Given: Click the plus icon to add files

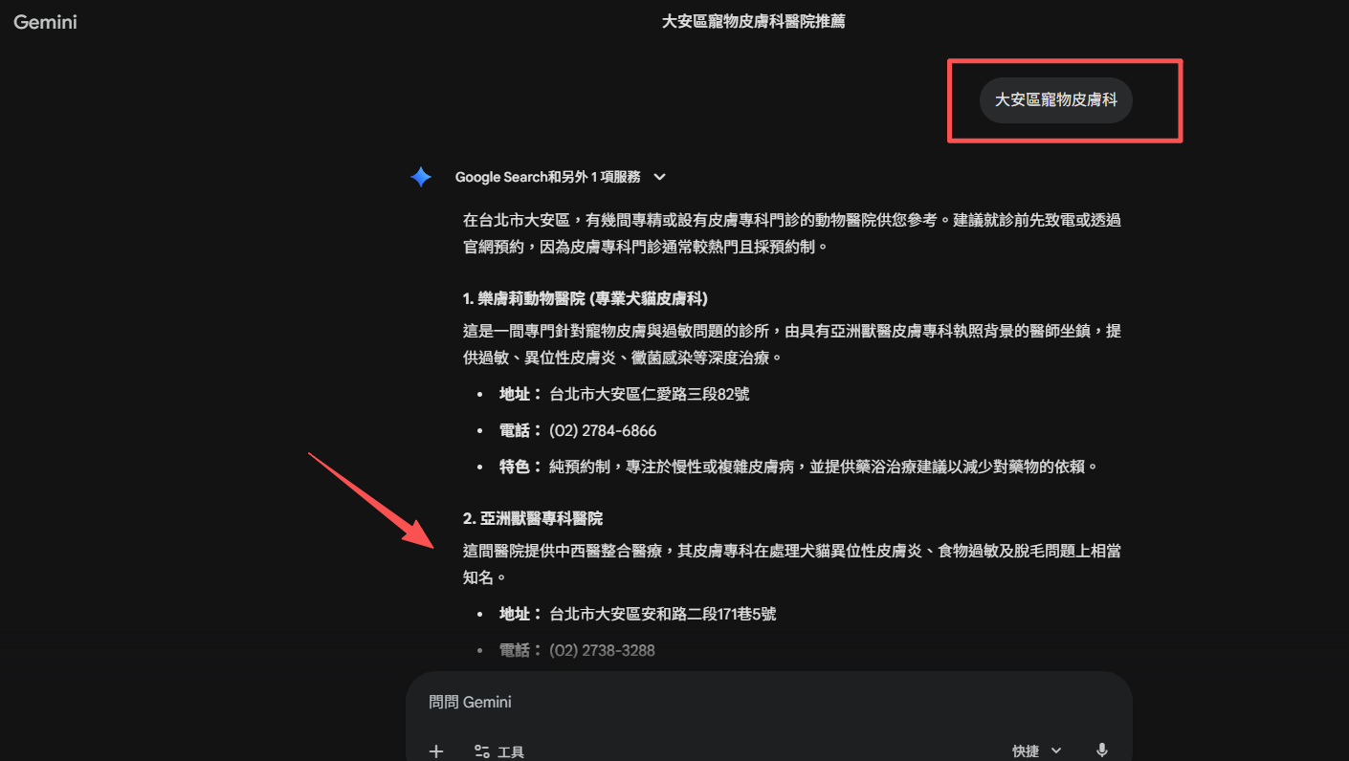Looking at the screenshot, I should point(436,751).
